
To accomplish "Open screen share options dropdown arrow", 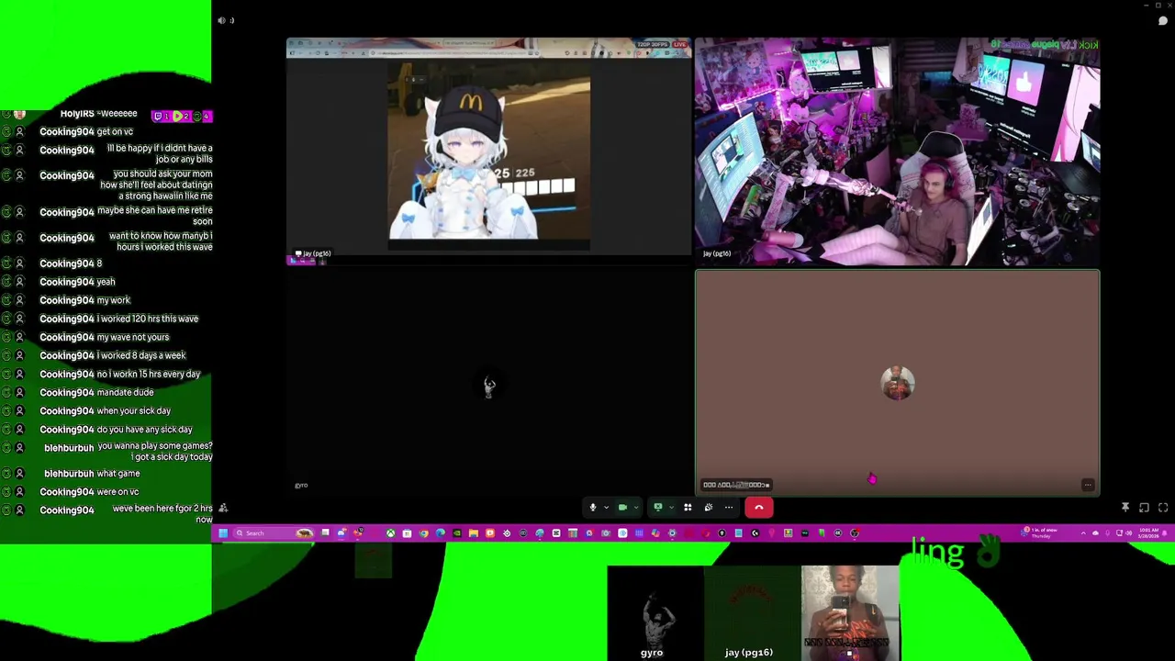I will [x=671, y=508].
